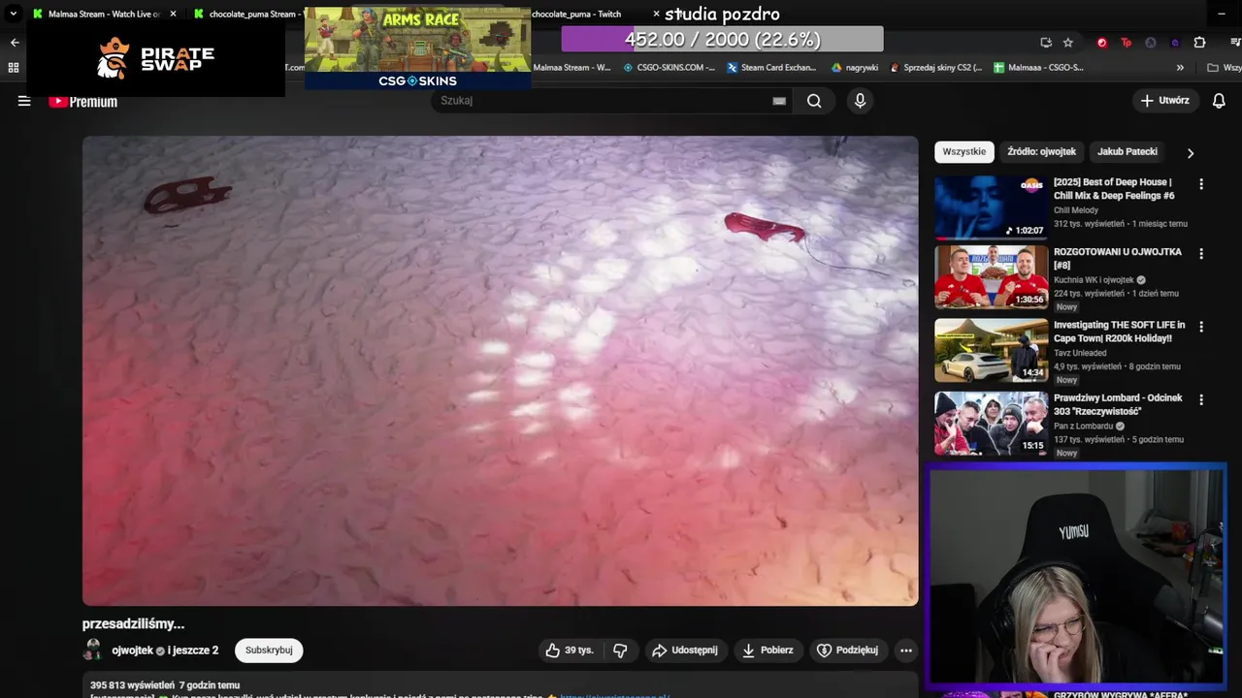The height and width of the screenshot is (698, 1242).
Task: Open YouTube notifications bell
Action: (x=1220, y=101)
